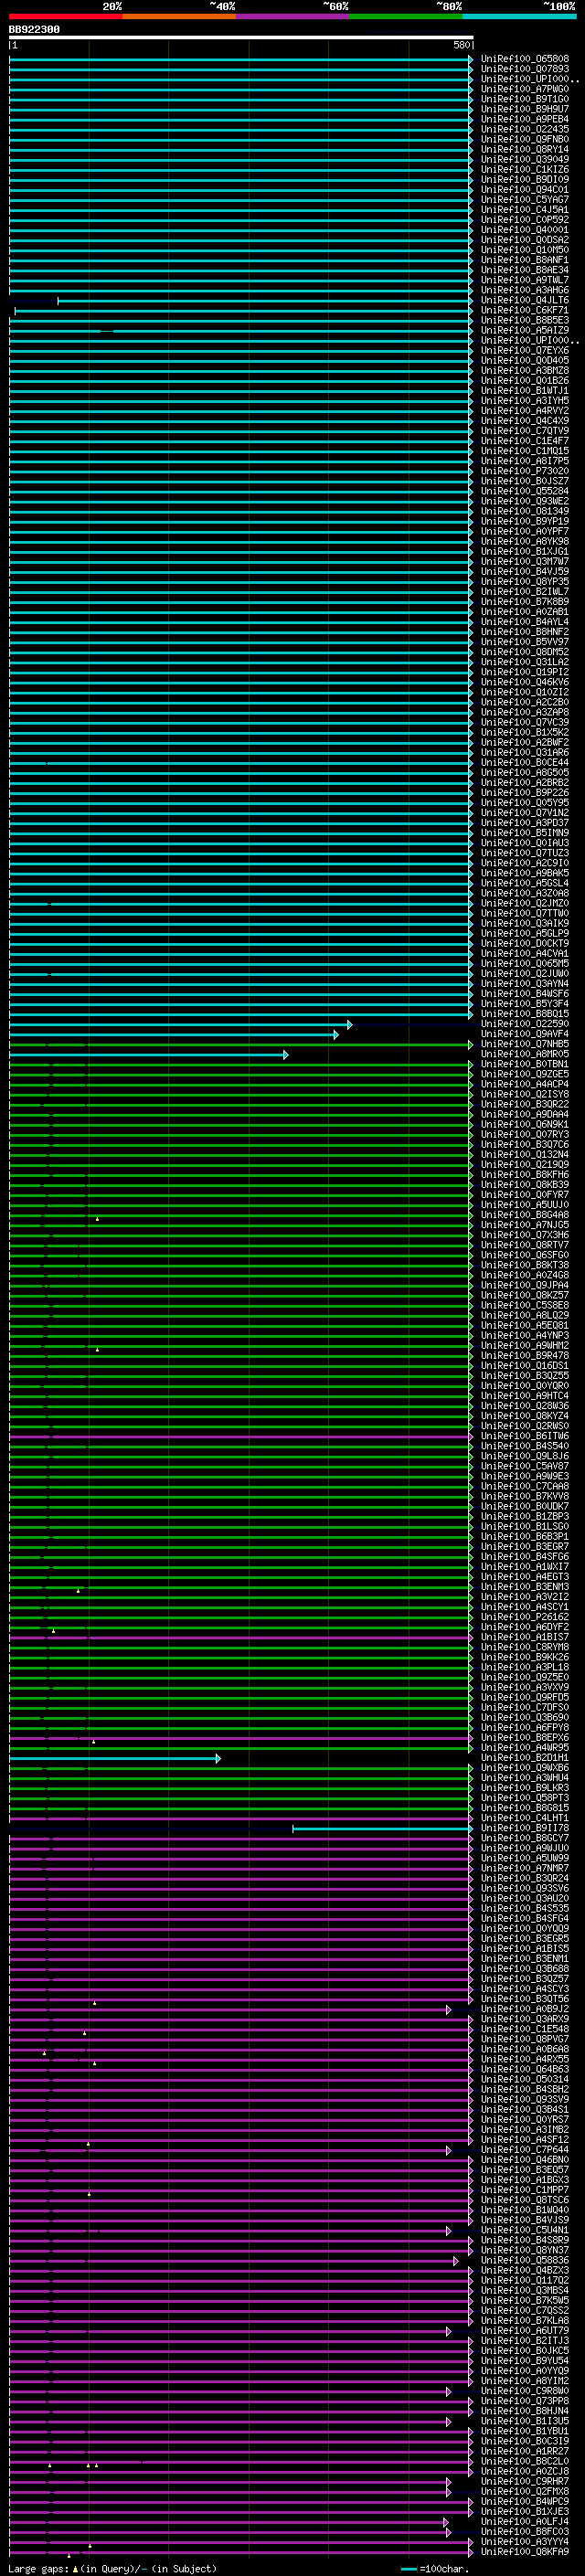This screenshot has height=2576, width=585.
Task: Click the UniRef100_O22435 hit label
Action: pyautogui.click(x=525, y=129)
